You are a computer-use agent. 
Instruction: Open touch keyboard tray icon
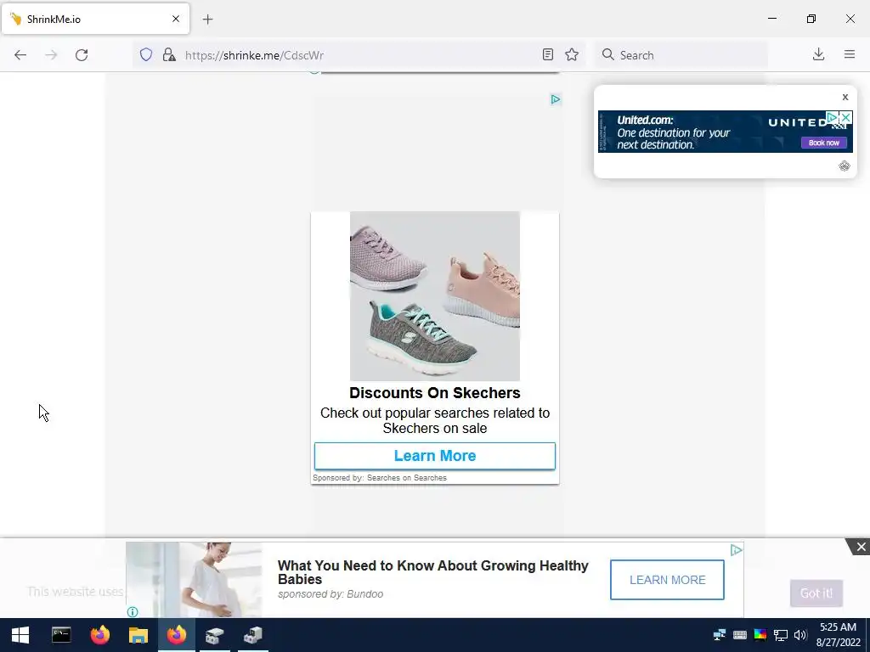click(740, 635)
